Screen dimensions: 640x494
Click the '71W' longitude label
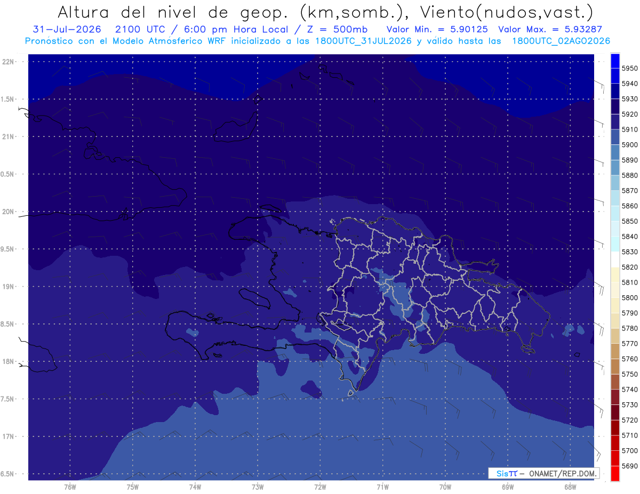pyautogui.click(x=382, y=487)
